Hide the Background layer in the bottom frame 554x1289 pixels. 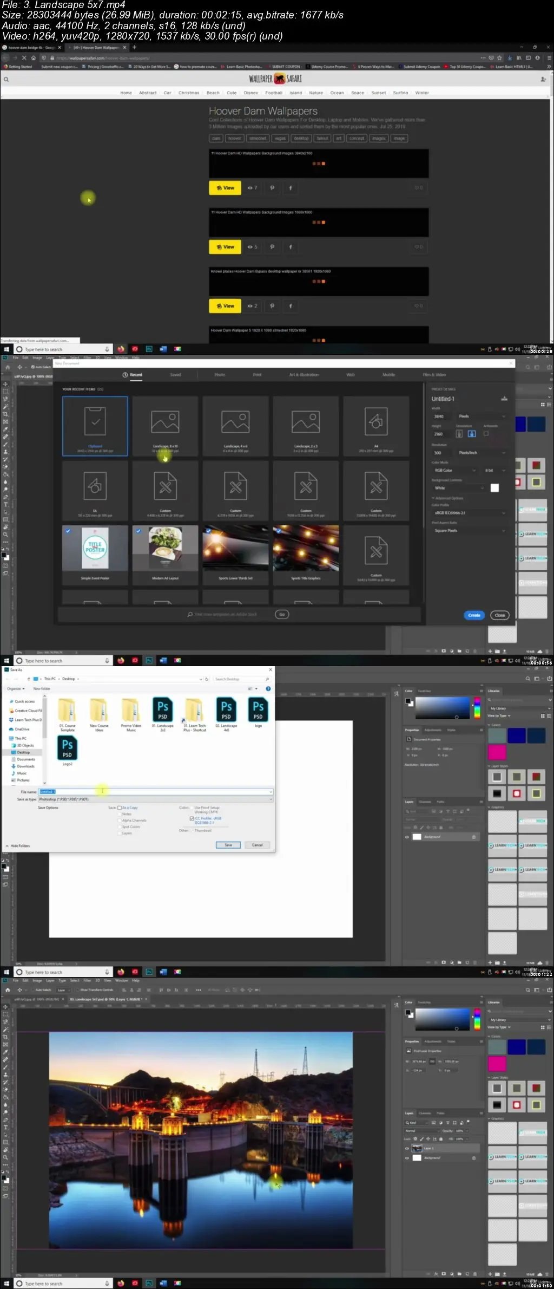407,1158
